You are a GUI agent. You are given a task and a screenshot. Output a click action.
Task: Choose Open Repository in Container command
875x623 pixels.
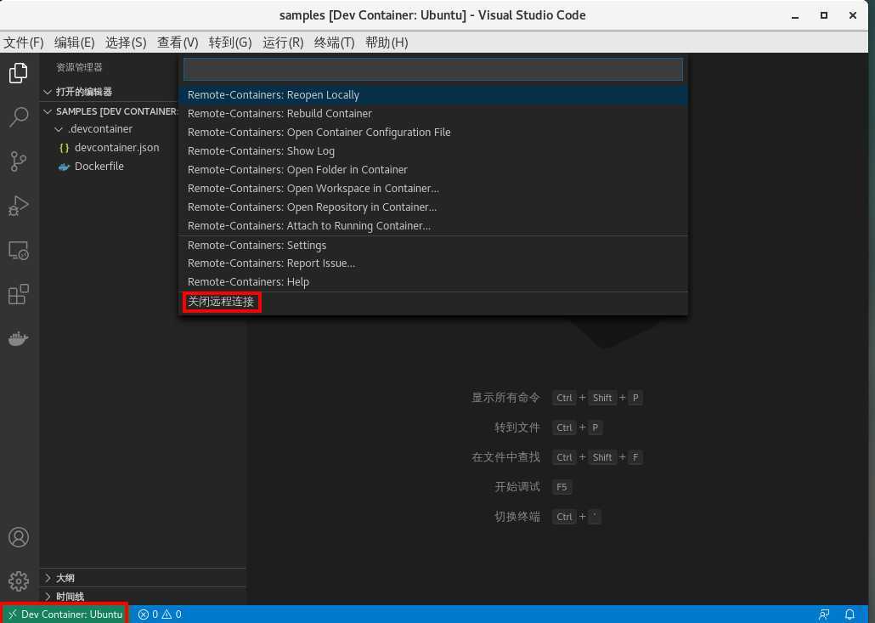[x=433, y=207]
